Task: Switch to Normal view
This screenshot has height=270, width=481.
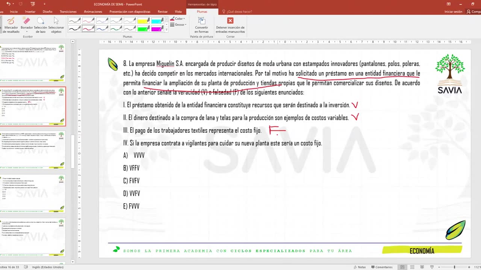Action: tap(402, 267)
